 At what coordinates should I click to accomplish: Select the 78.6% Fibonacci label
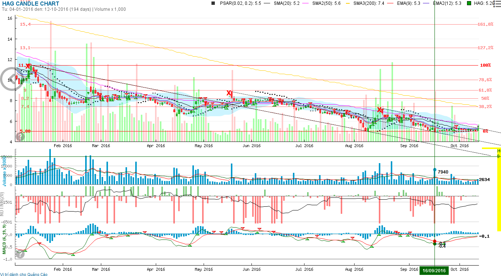click(x=485, y=80)
